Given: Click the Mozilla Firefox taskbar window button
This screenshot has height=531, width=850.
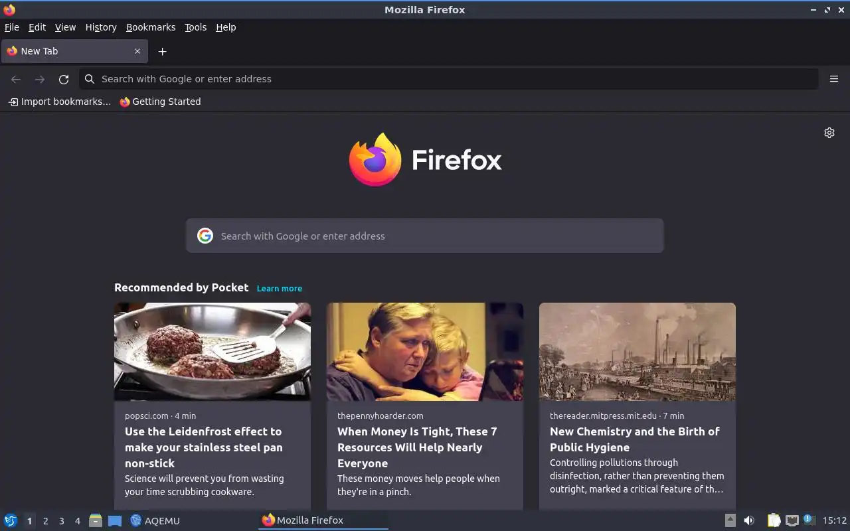Looking at the screenshot, I should pos(323,520).
